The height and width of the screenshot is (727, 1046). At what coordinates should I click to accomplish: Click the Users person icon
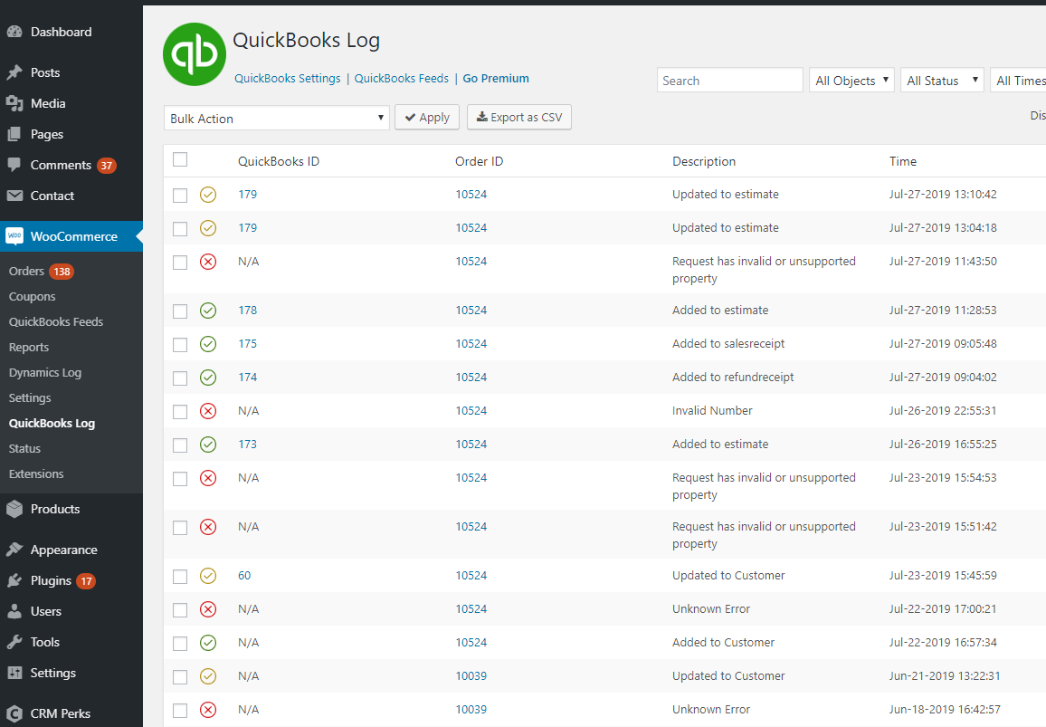(14, 611)
